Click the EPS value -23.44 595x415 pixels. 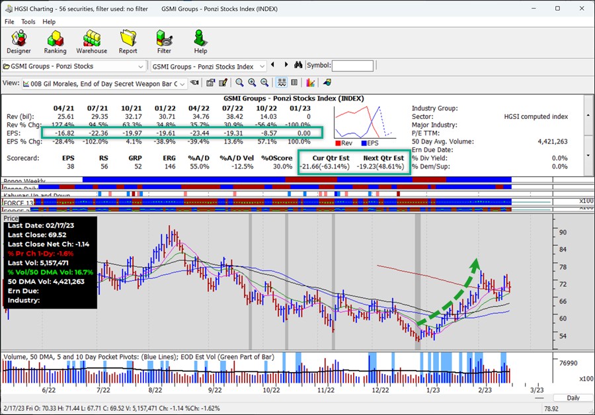199,133
